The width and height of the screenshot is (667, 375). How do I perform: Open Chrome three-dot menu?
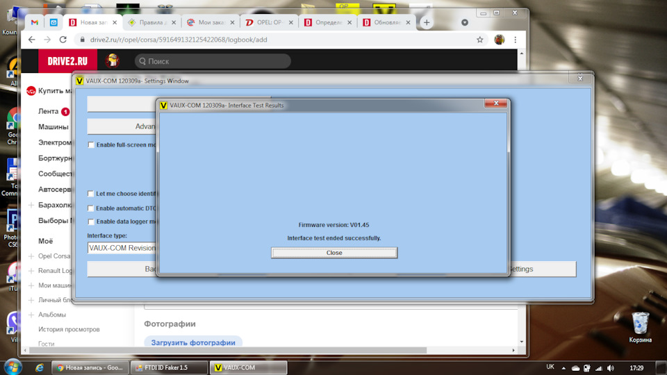[x=515, y=40]
